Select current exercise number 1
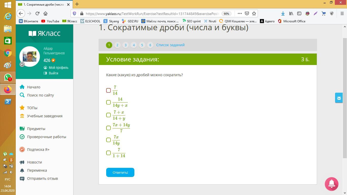 (x=109, y=45)
